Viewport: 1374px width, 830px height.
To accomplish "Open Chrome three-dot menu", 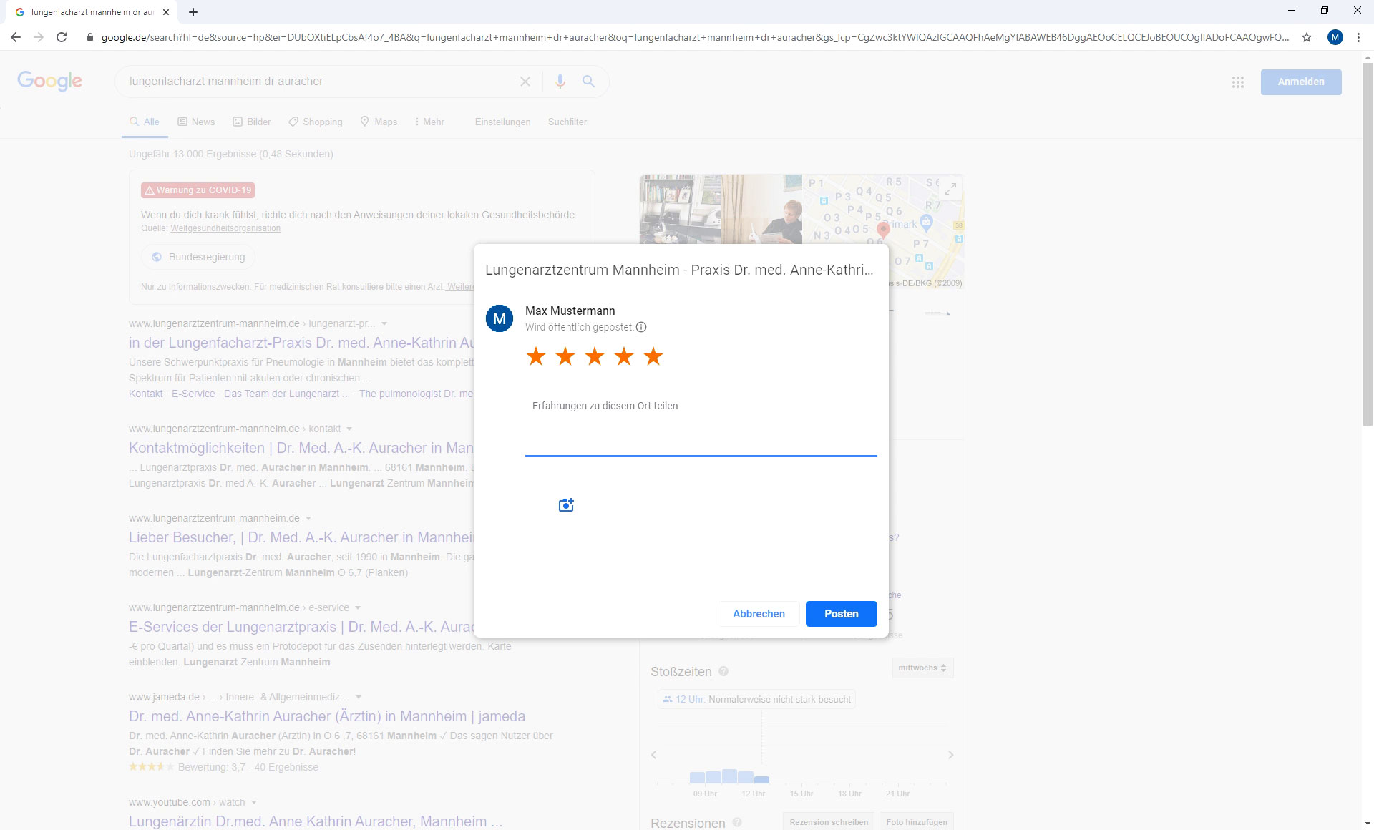I will click(x=1358, y=37).
